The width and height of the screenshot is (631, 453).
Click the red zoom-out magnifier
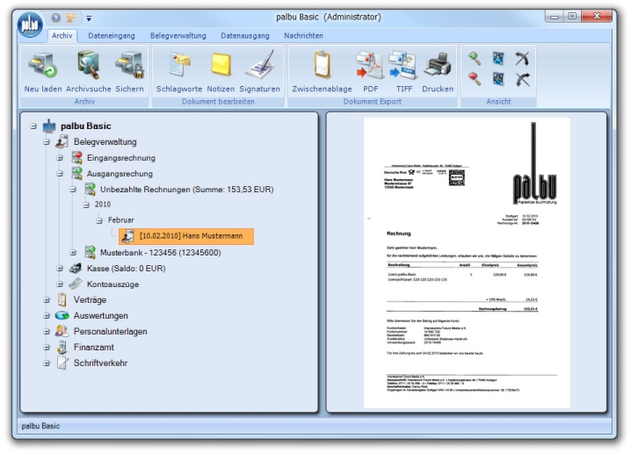point(474,80)
